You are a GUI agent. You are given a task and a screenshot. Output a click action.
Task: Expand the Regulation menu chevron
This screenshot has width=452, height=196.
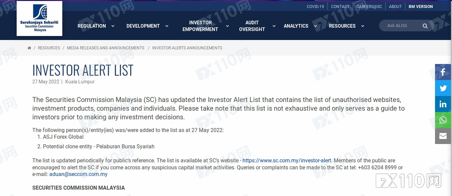click(x=113, y=26)
